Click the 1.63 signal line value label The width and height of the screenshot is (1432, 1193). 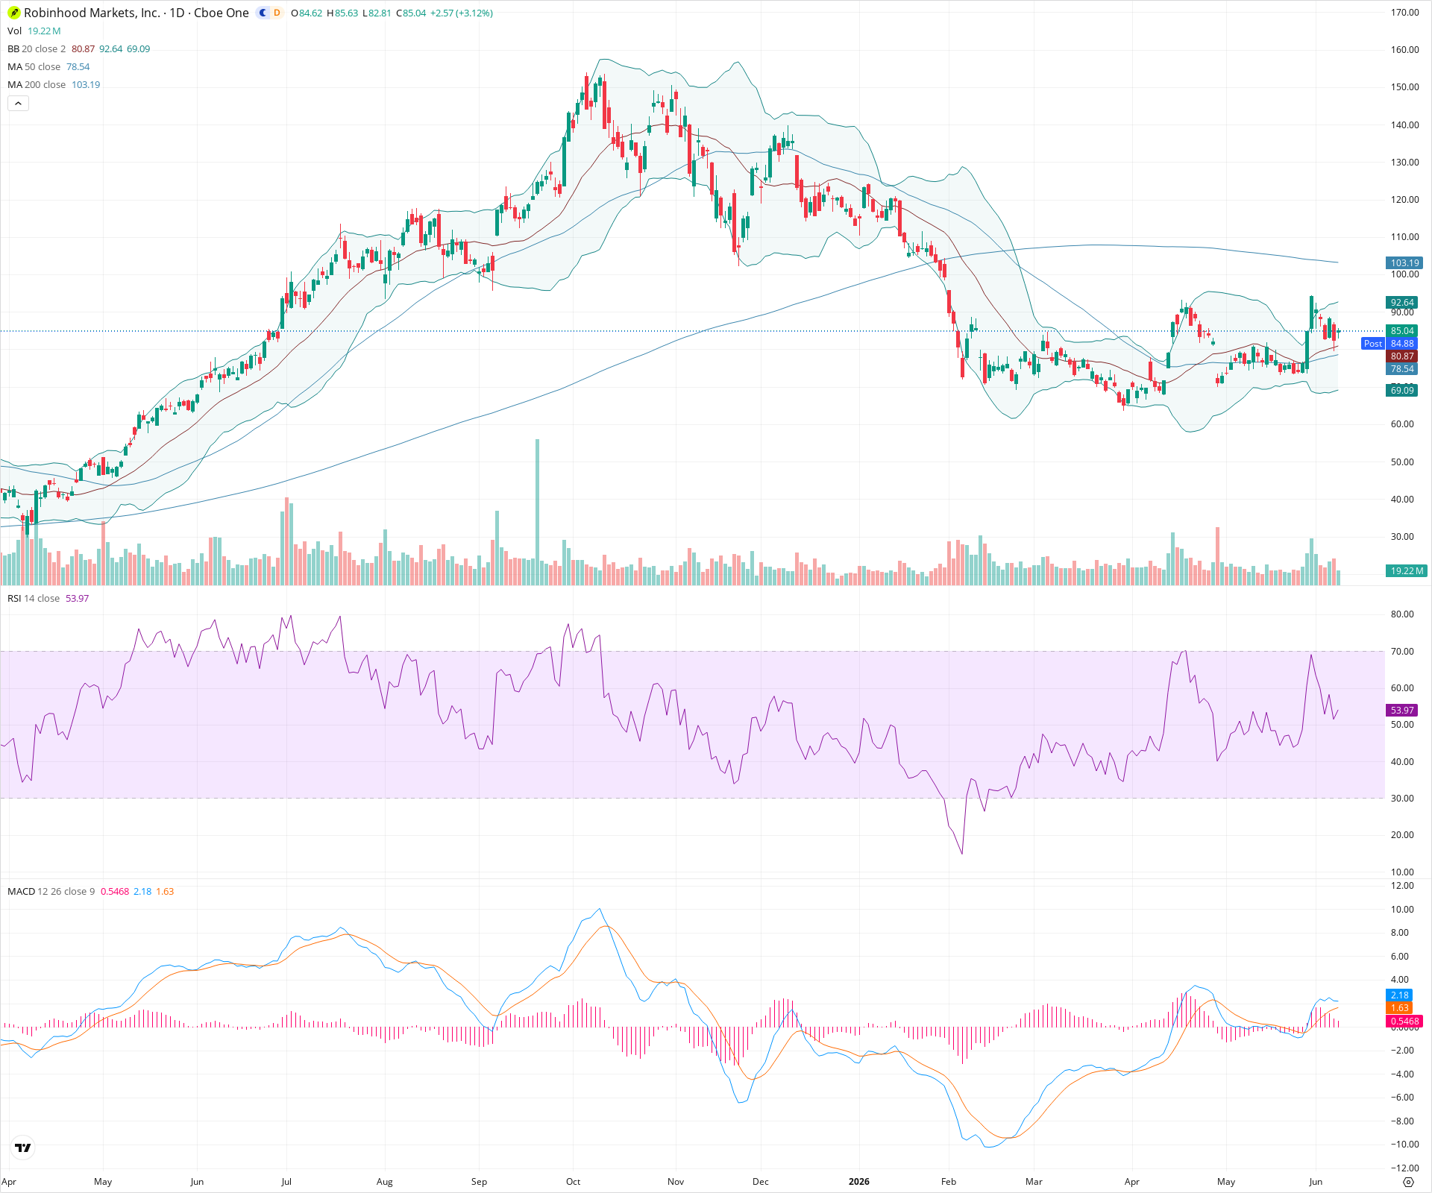pos(1399,1007)
